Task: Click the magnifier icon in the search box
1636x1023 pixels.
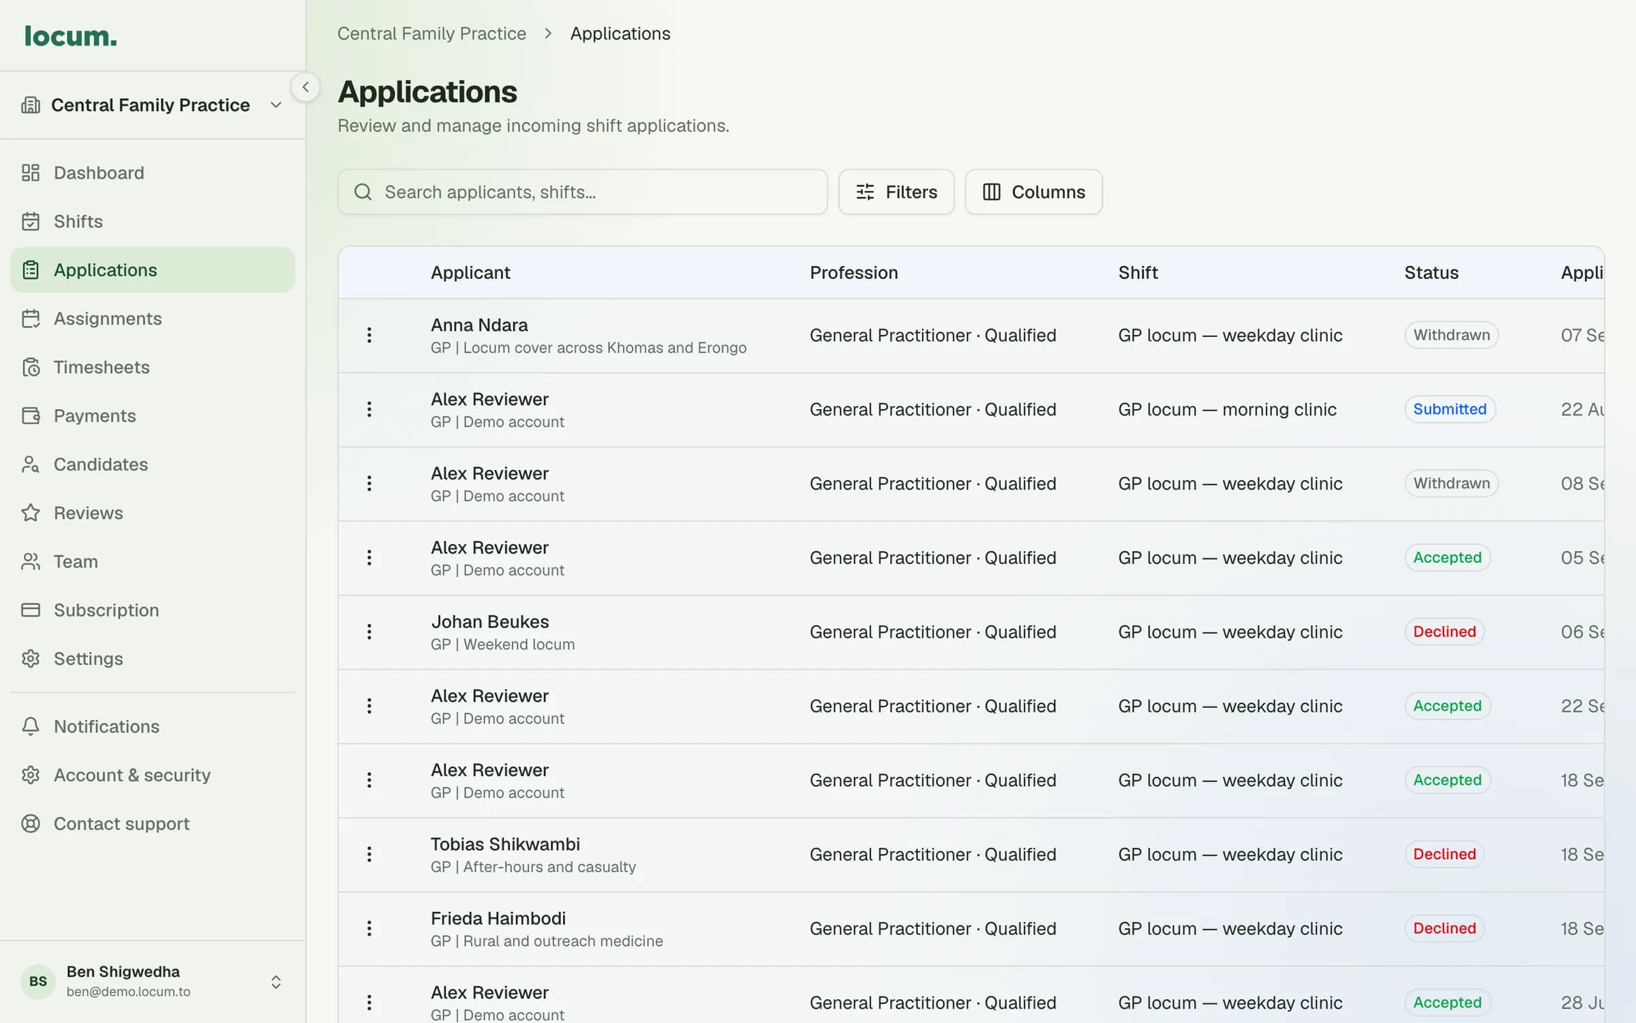Action: (x=363, y=192)
